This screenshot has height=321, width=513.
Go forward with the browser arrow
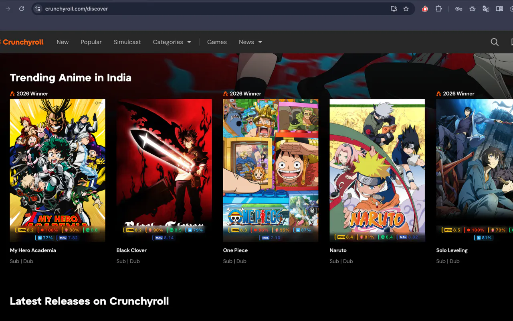[x=8, y=9]
